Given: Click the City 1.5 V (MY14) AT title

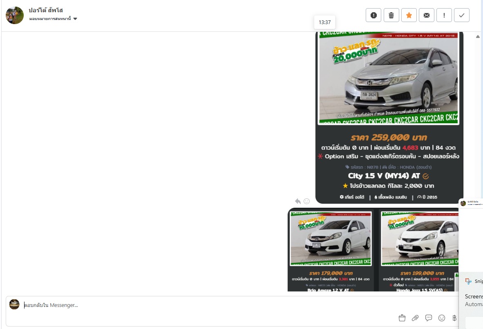Looking at the screenshot, I should coord(384,176).
